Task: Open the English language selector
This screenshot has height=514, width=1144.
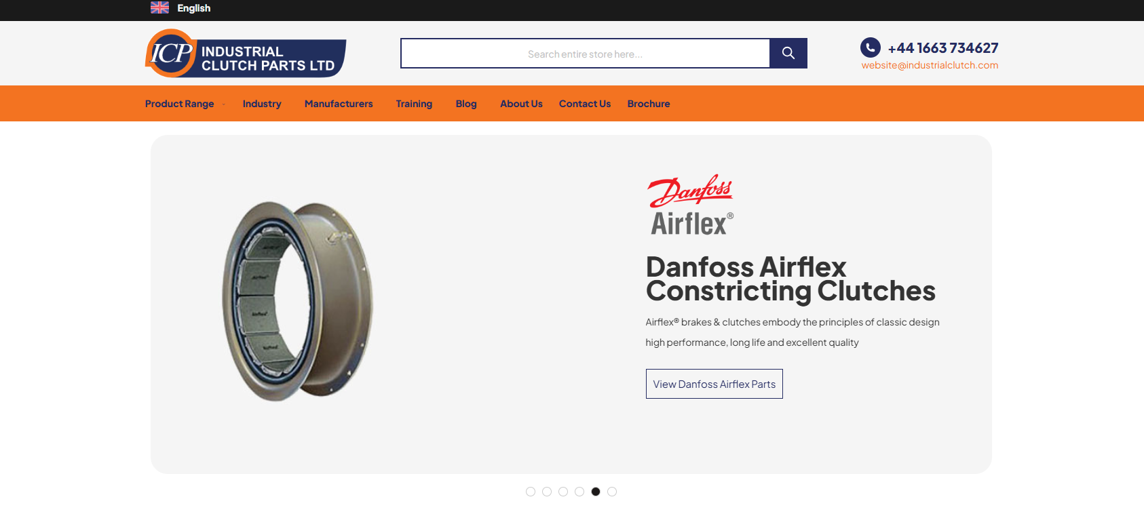Action: coord(194,8)
